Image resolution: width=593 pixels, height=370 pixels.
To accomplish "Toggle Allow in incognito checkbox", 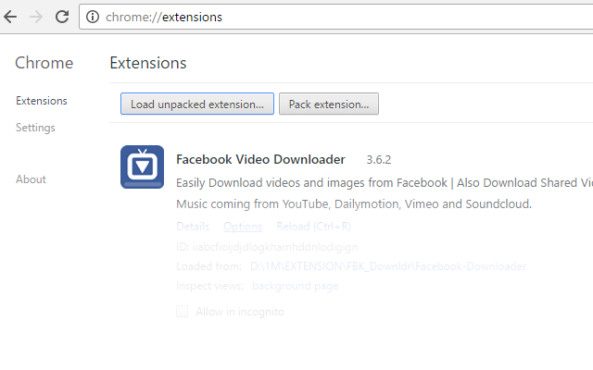I will click(183, 312).
